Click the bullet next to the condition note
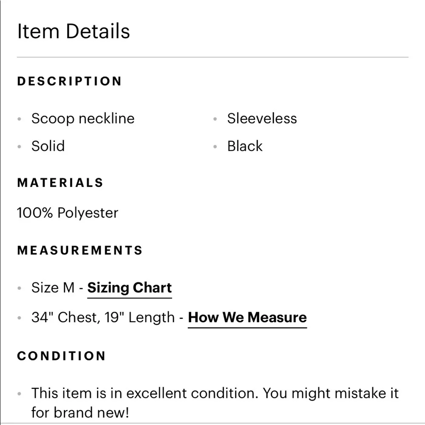The width and height of the screenshot is (425, 425). tap(19, 394)
